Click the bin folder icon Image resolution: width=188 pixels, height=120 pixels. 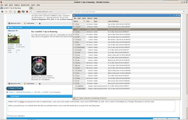point(76,24)
